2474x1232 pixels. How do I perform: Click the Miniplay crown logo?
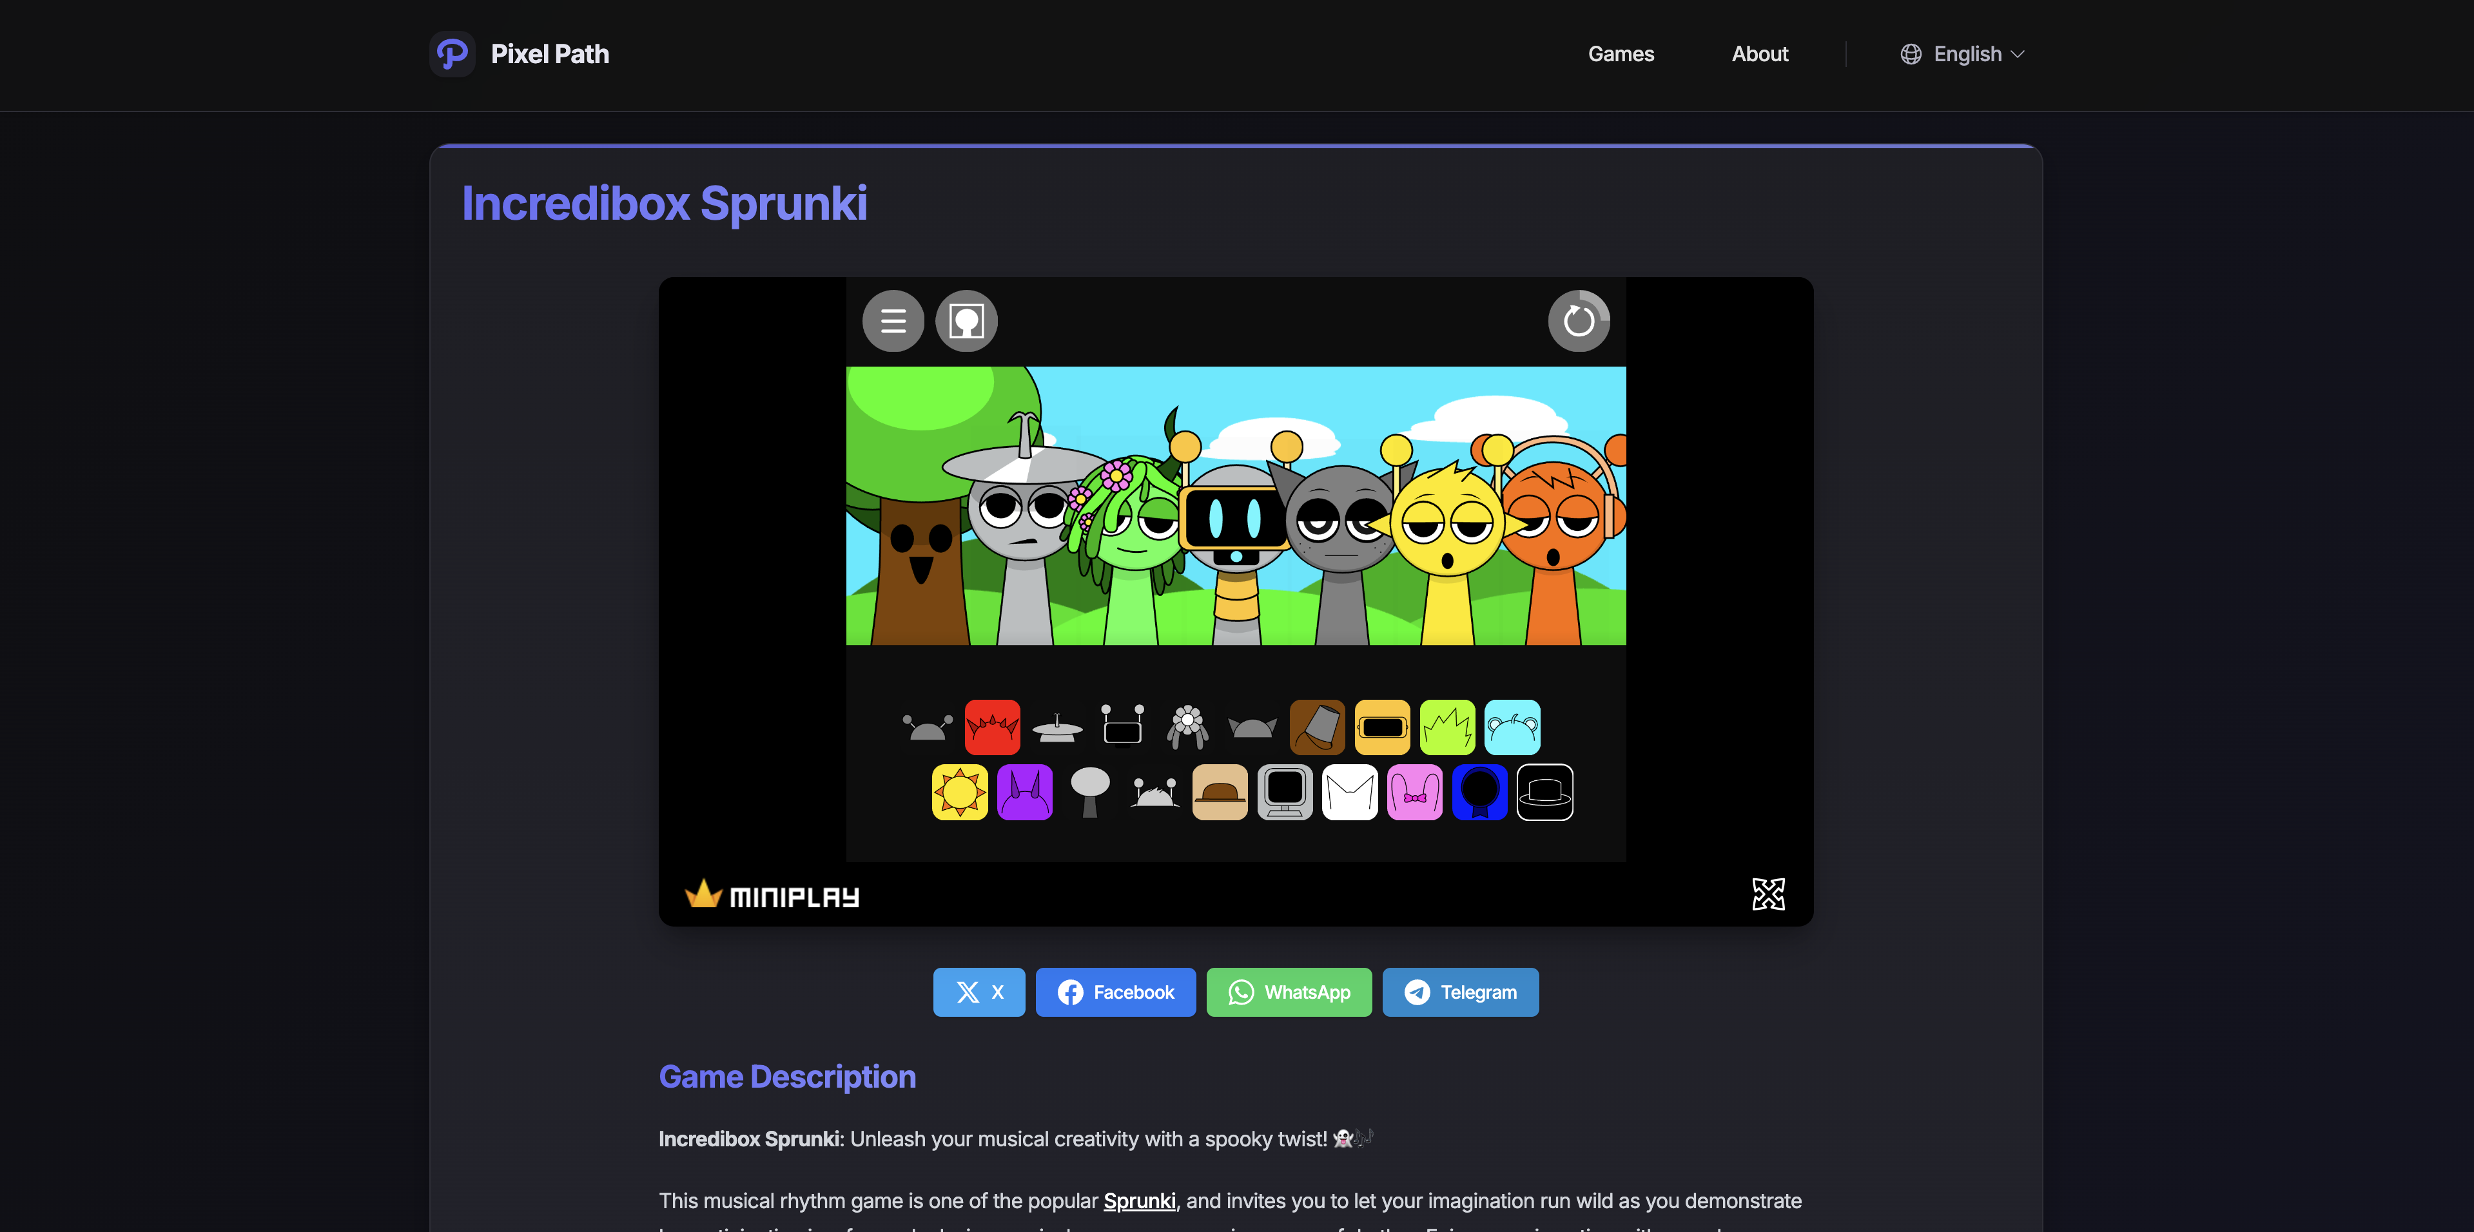coord(772,895)
